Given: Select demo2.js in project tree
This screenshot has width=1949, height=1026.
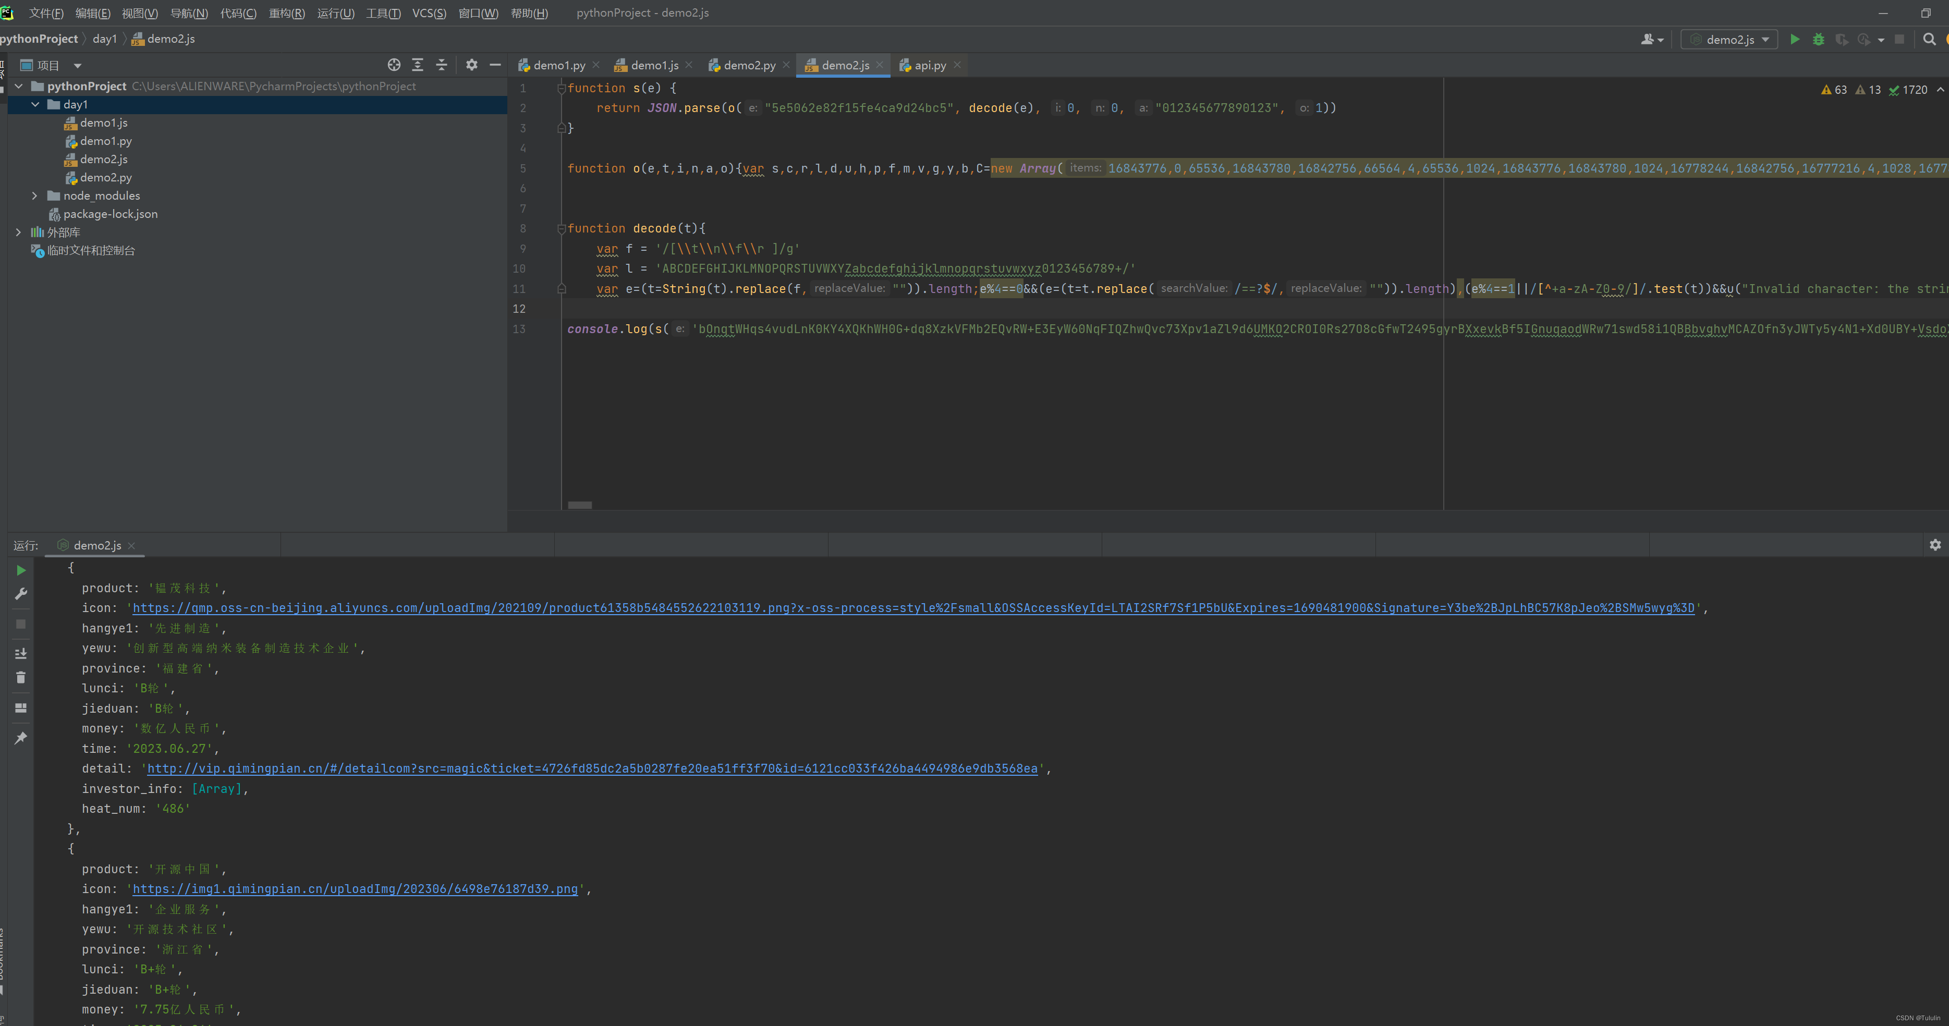Looking at the screenshot, I should click(104, 159).
